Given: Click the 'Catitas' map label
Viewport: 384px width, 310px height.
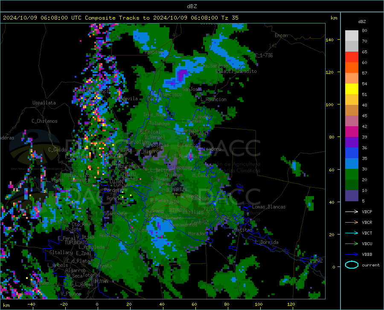Looking at the screenshot, I should [x=243, y=230].
